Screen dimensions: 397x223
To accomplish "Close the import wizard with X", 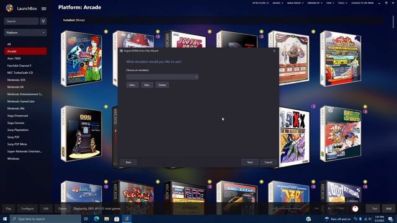I will pyautogui.click(x=274, y=51).
